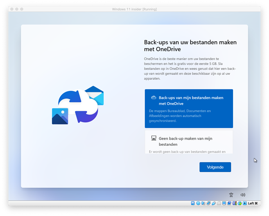Open the optical disk icon in VirtualBox status bar
The image size is (269, 216).
(198, 203)
